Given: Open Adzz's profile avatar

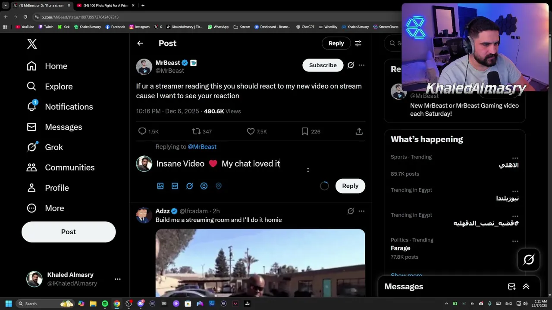Looking at the screenshot, I should 144,215.
